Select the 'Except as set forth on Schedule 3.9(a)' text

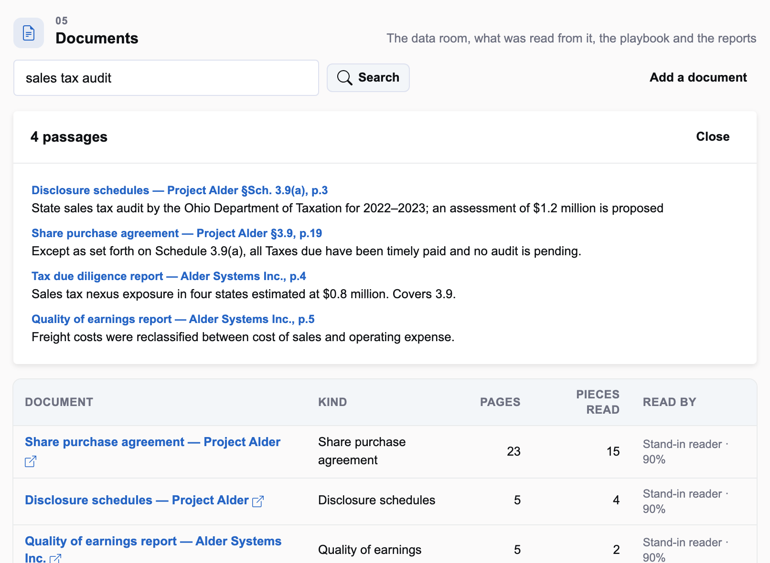click(306, 251)
